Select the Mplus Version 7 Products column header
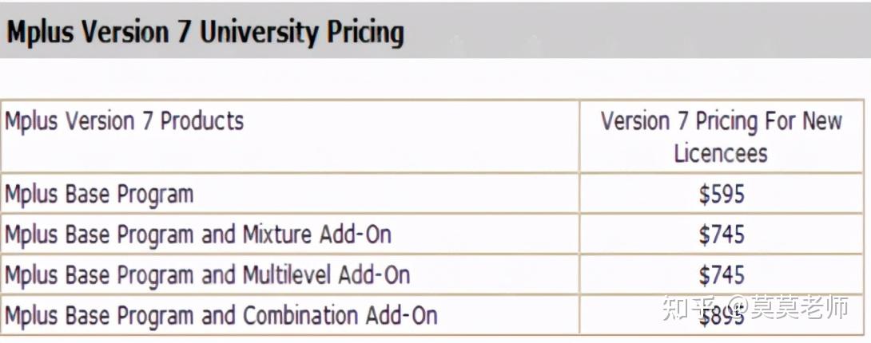This screenshot has height=343, width=871. click(124, 122)
